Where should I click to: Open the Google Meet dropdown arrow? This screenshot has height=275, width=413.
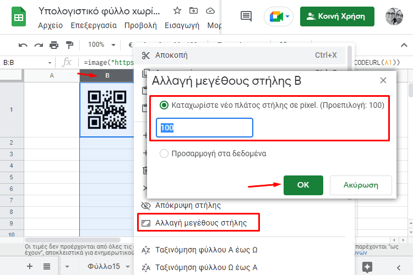click(287, 16)
